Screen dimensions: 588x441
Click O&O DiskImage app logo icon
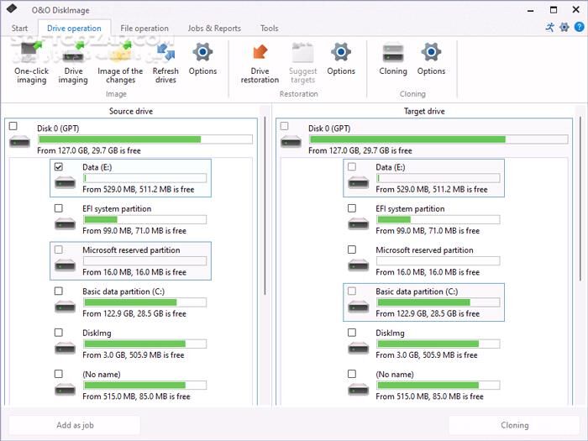coord(12,8)
